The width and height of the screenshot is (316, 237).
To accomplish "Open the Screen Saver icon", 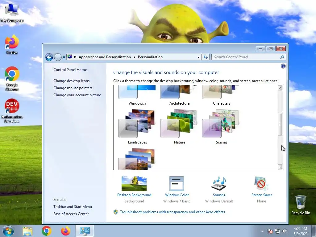I will [x=261, y=183].
